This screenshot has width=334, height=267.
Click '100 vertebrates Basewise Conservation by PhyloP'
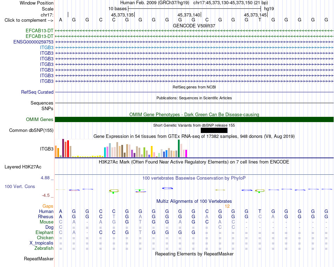[194, 178]
